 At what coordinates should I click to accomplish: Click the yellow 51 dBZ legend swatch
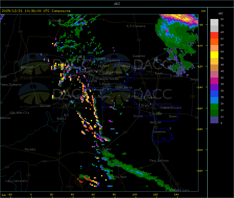point(214,55)
